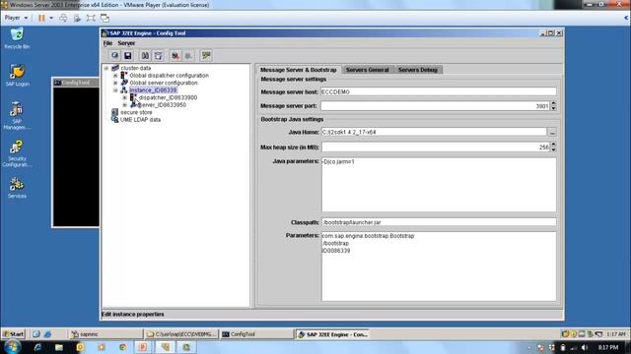Click Parameters text area
Viewport: 631px width, 354px height.
pos(439,266)
